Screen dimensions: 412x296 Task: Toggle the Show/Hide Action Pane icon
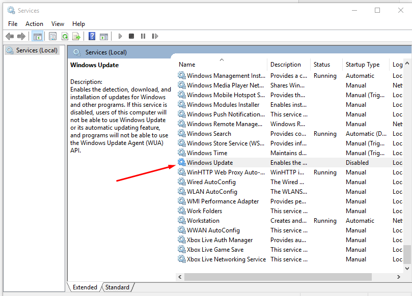point(104,36)
